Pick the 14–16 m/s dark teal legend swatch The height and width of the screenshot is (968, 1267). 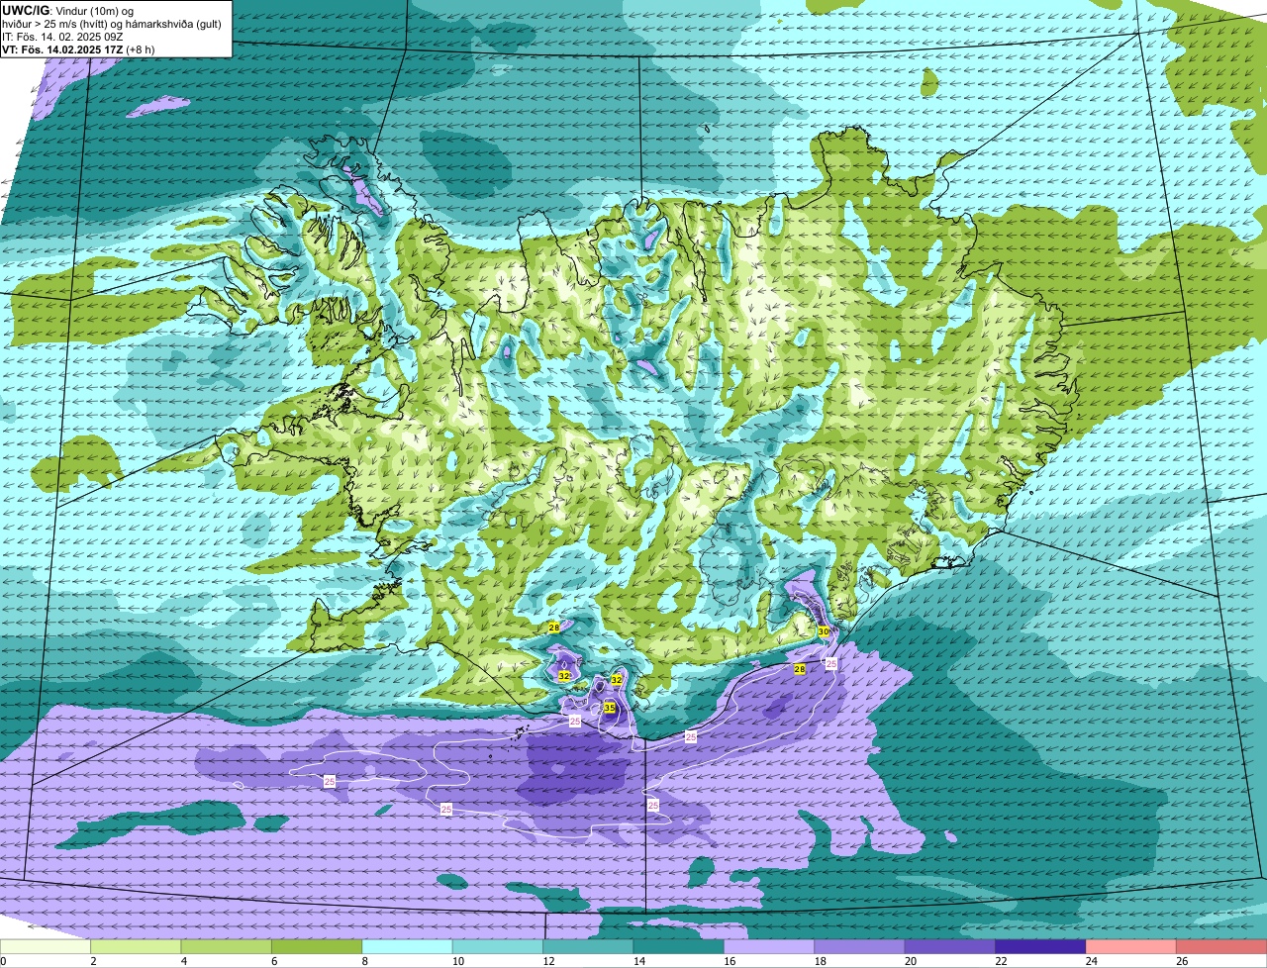[x=679, y=947]
